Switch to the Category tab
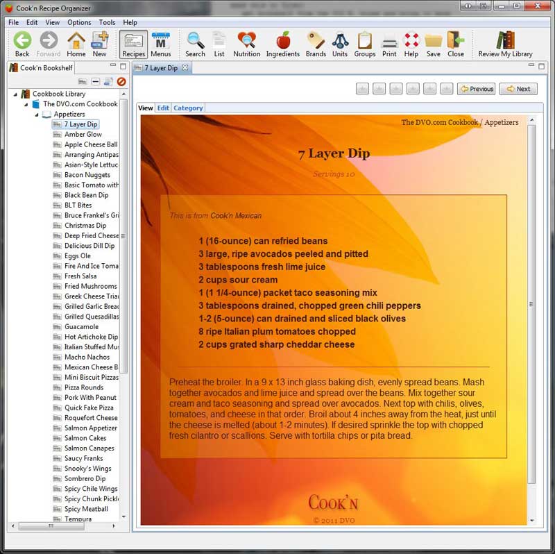The height and width of the screenshot is (554, 555). (x=188, y=108)
